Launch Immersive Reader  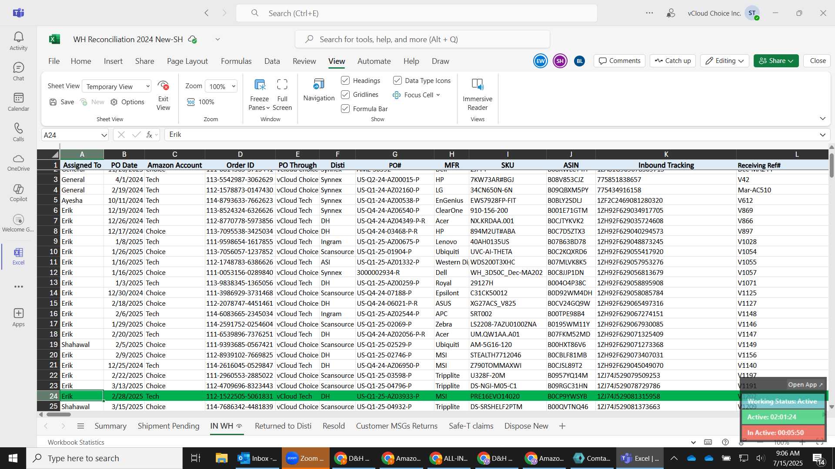pyautogui.click(x=477, y=95)
